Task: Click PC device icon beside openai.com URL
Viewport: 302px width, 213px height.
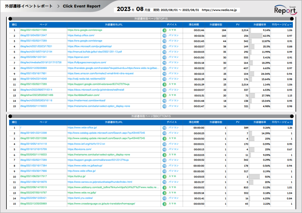Action: pos(165,57)
